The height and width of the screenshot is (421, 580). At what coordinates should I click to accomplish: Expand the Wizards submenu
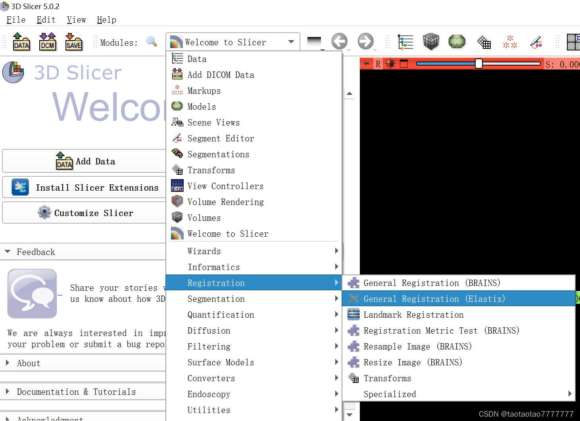(254, 251)
